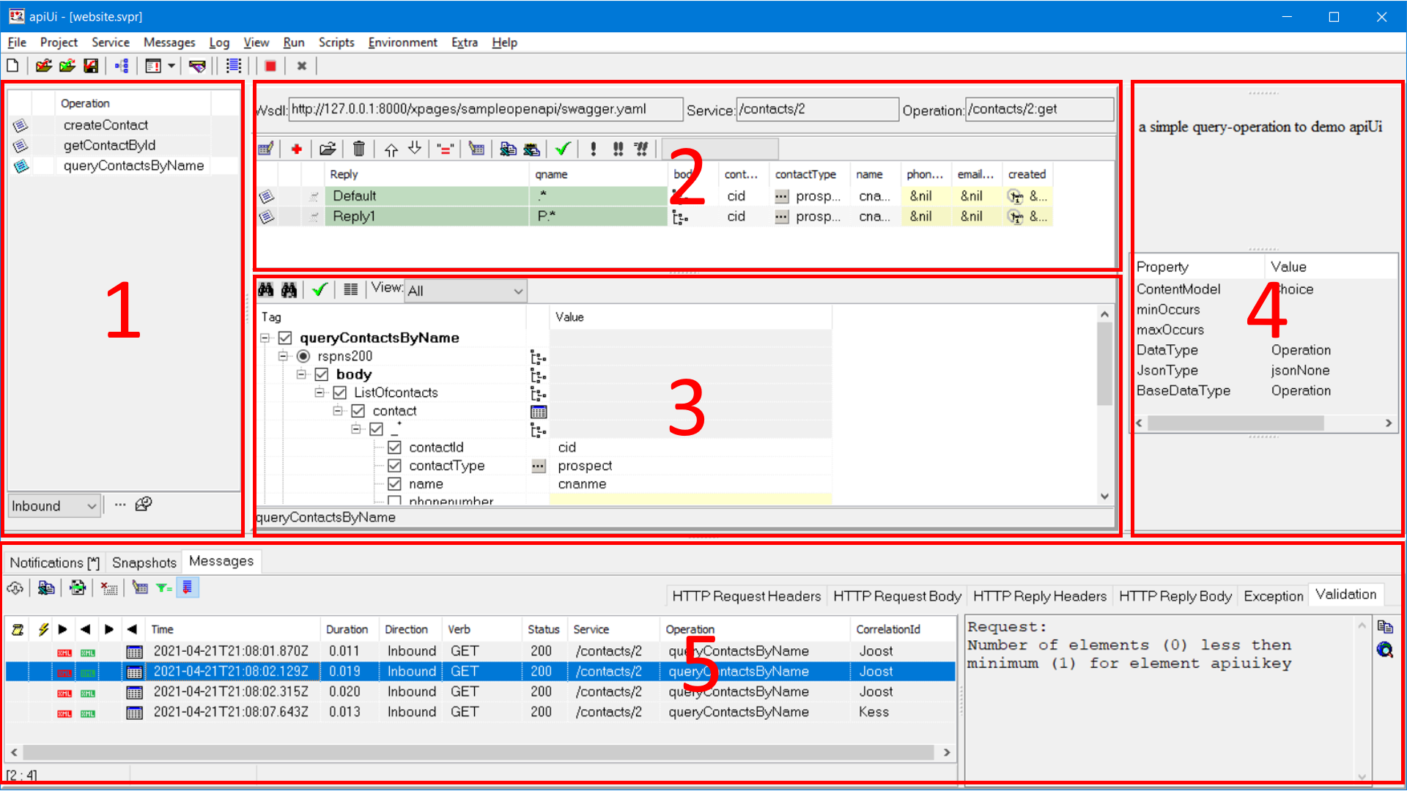Toggle the name checkbox in the tree
Viewport: 1407px width, 791px height.
coord(395,484)
